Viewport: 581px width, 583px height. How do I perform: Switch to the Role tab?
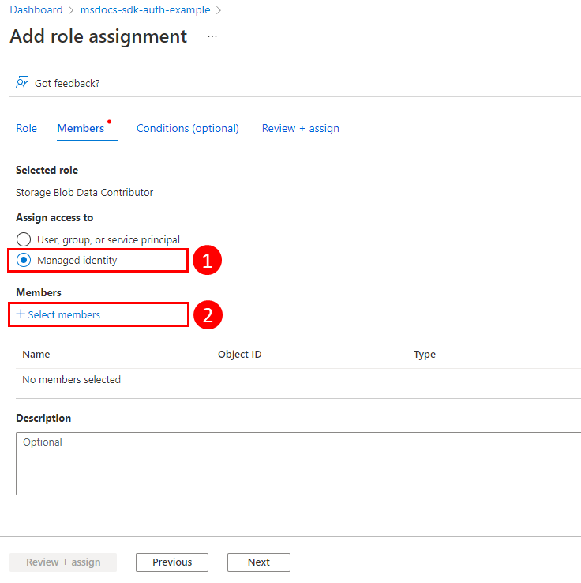26,128
